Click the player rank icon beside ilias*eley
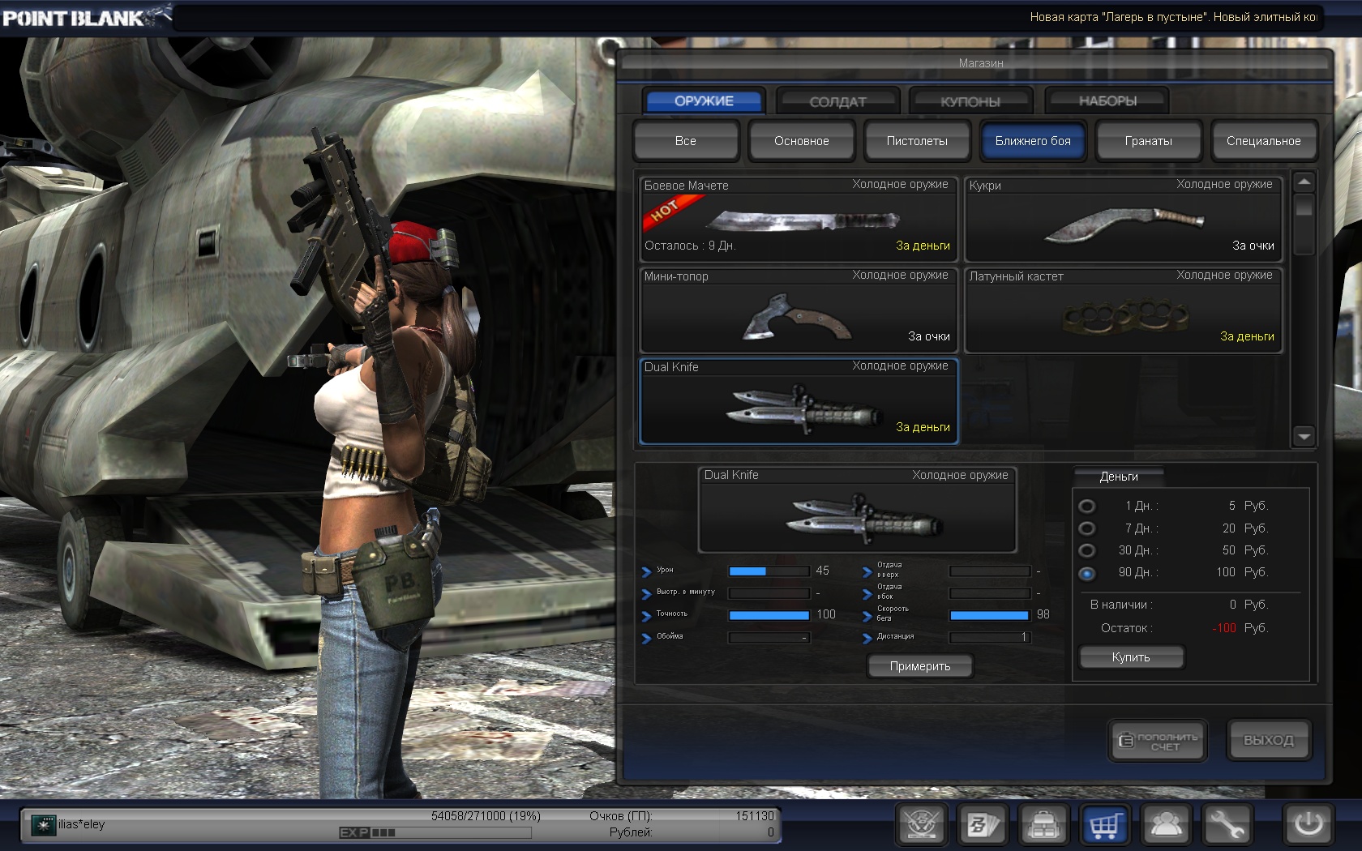This screenshot has width=1362, height=851. (43, 825)
